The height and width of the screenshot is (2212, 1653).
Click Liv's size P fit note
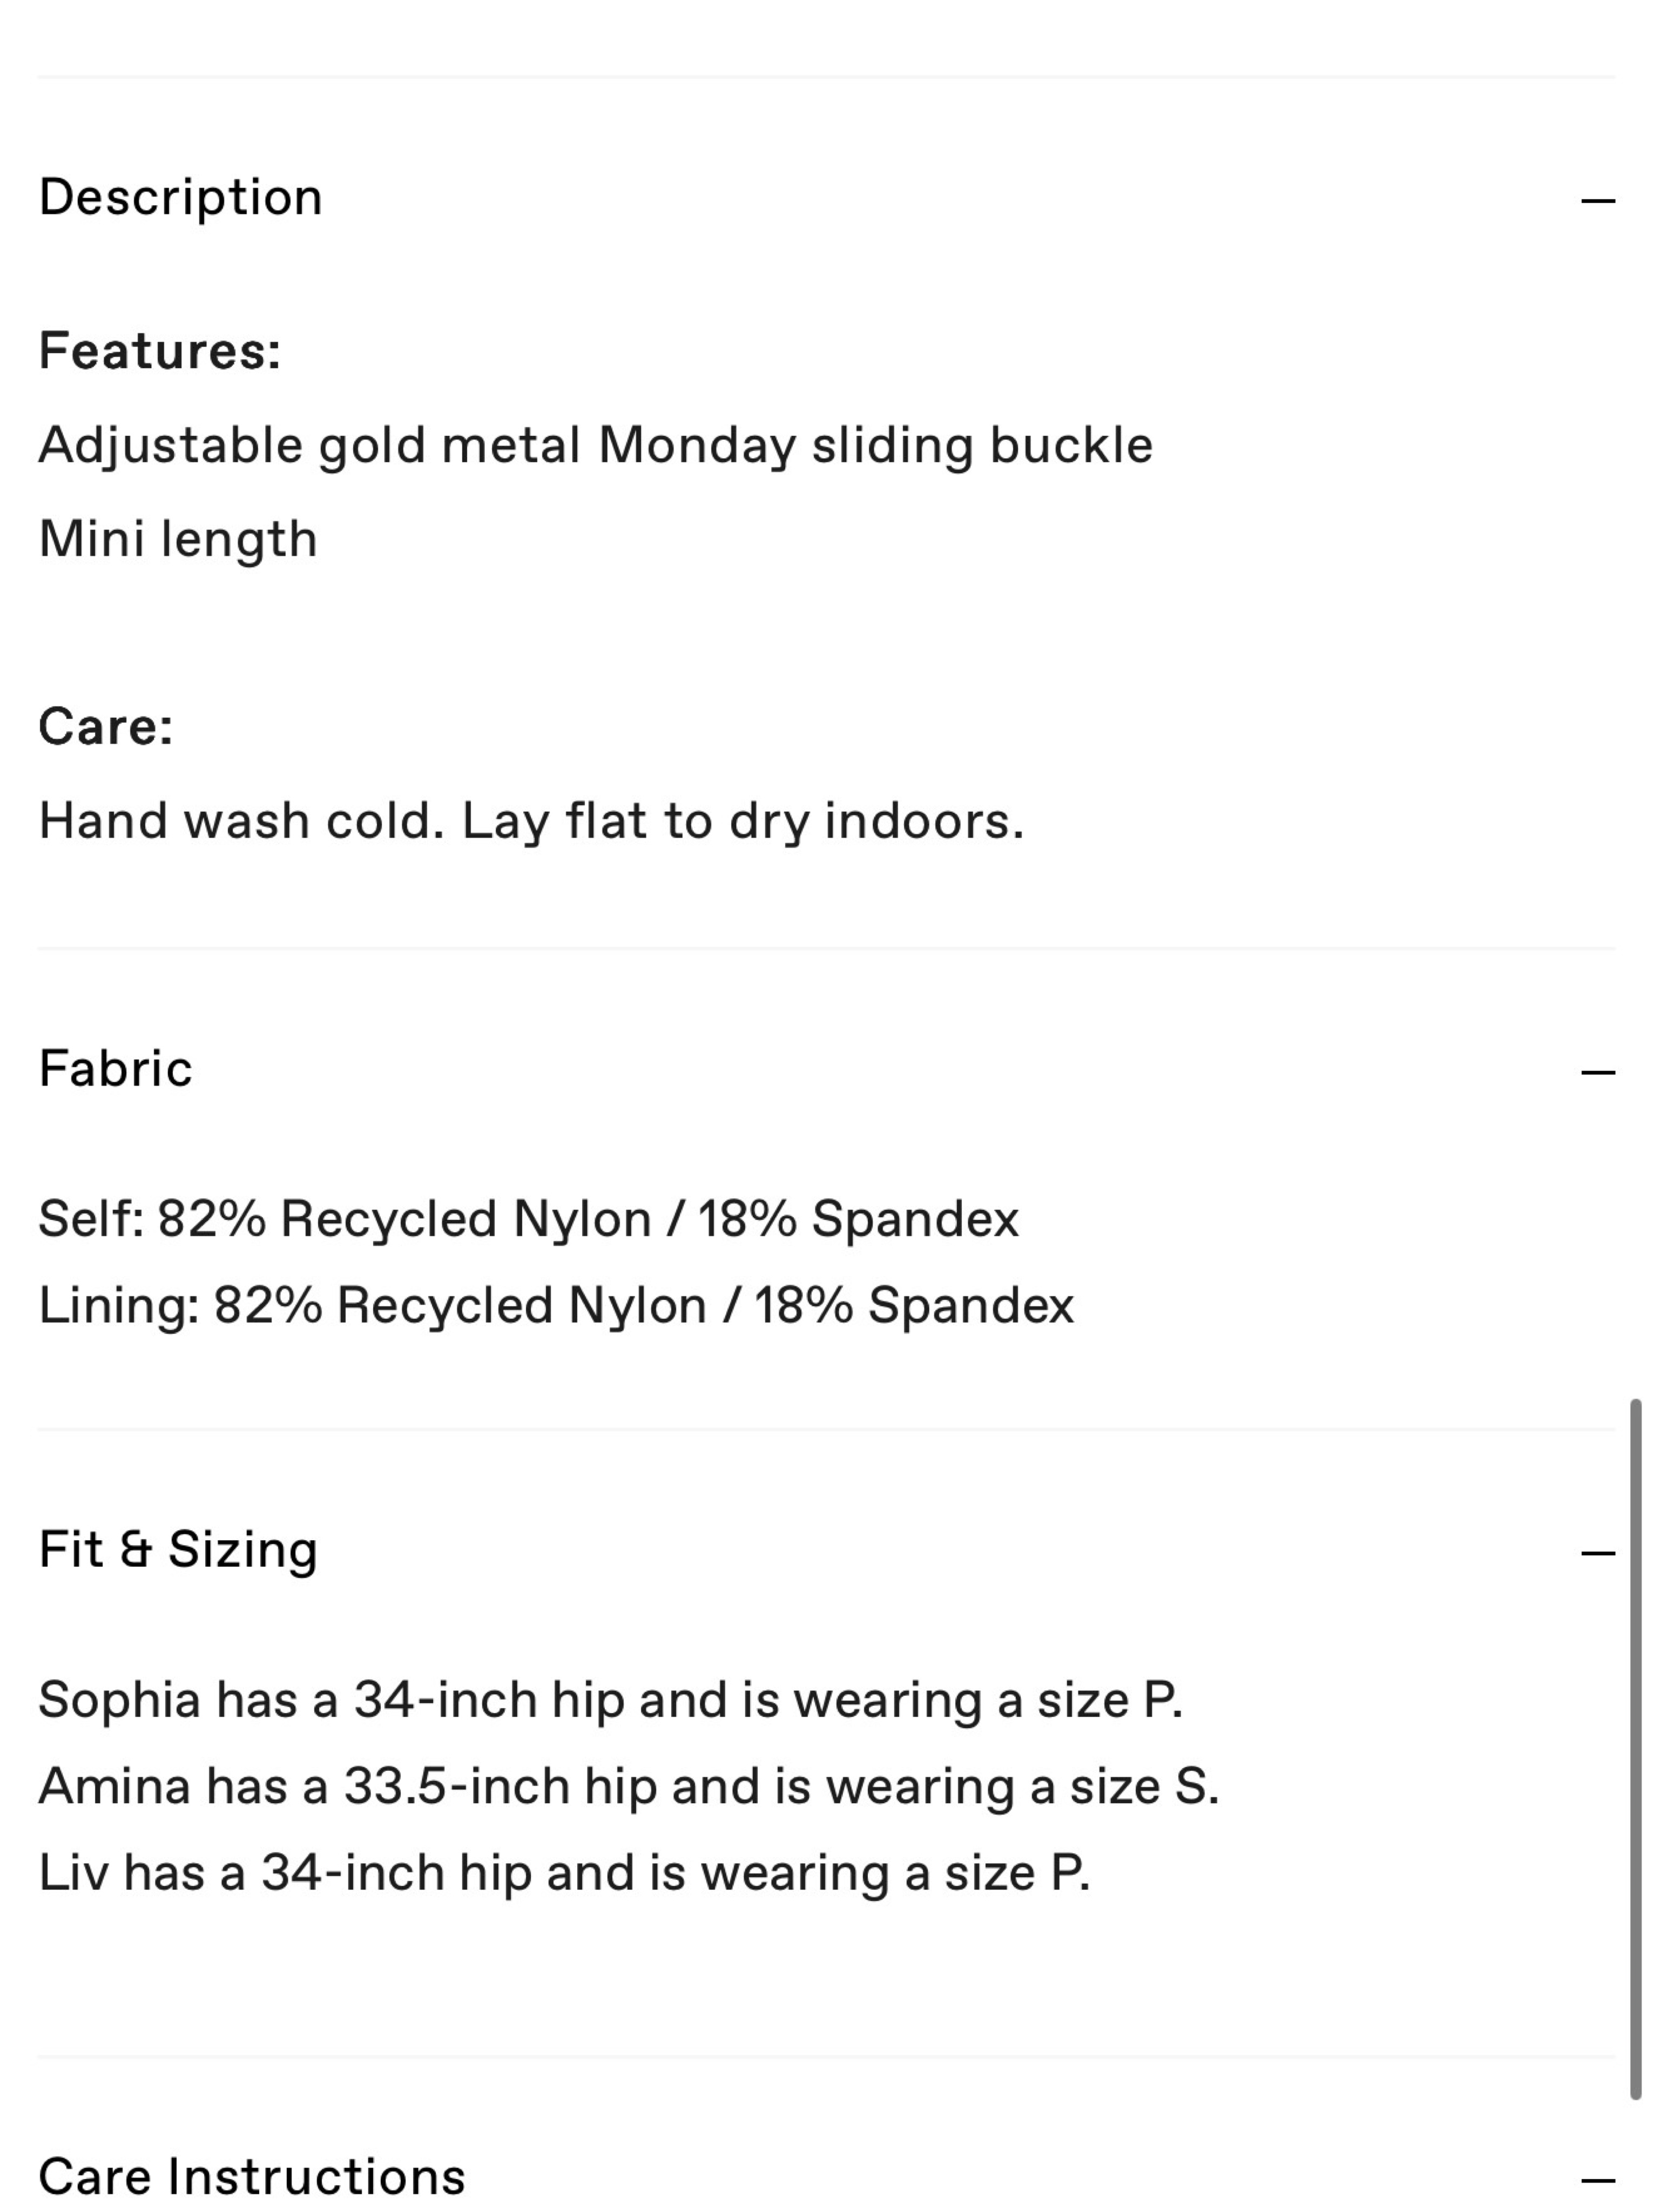(564, 1873)
